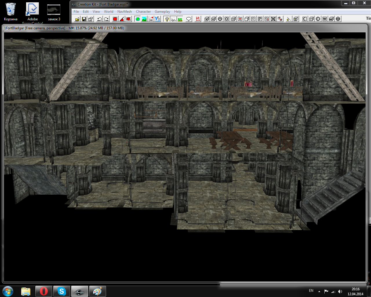The width and height of the screenshot is (371, 297).
Task: Open Windows Explorer from the taskbar
Action: (x=26, y=291)
